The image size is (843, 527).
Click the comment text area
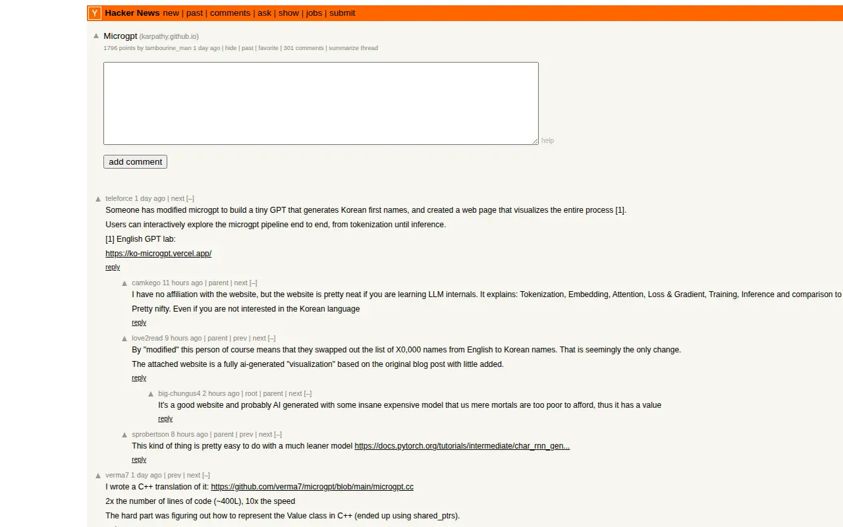click(x=321, y=103)
